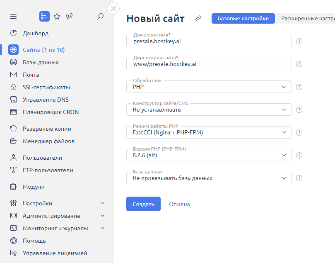Click the Мониторинг и журналы chart icon
335x263 pixels.
click(x=14, y=228)
